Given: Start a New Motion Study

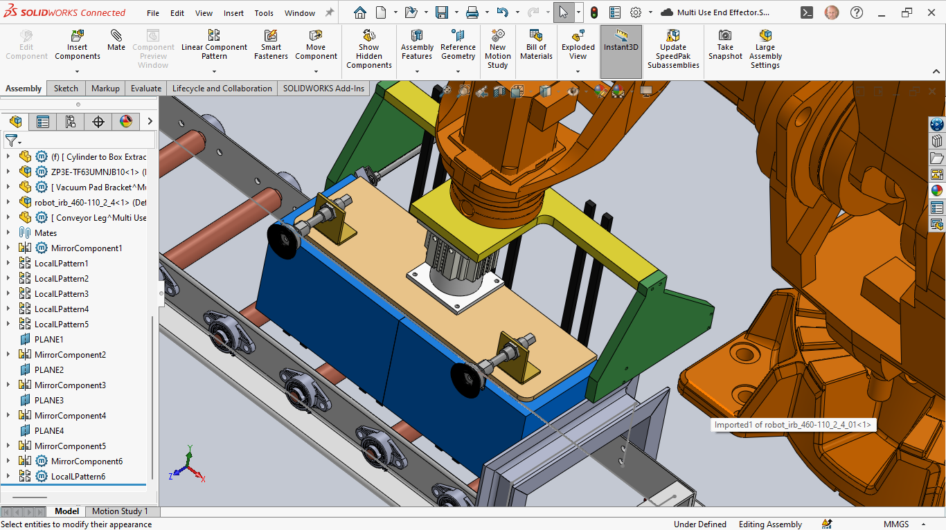Looking at the screenshot, I should pyautogui.click(x=498, y=49).
